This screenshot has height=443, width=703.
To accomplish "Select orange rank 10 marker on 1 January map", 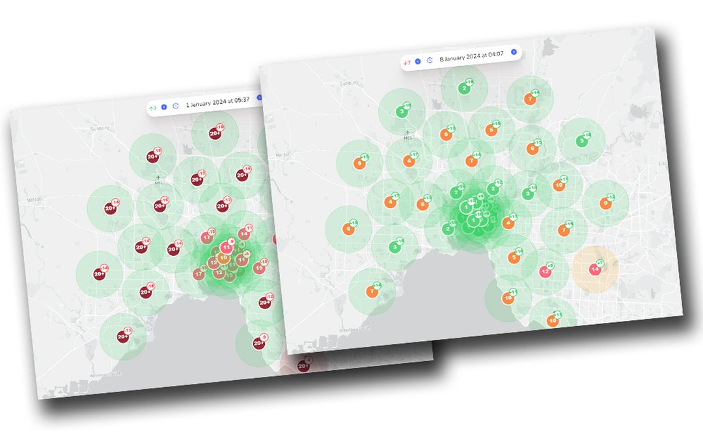I will click(x=223, y=258).
